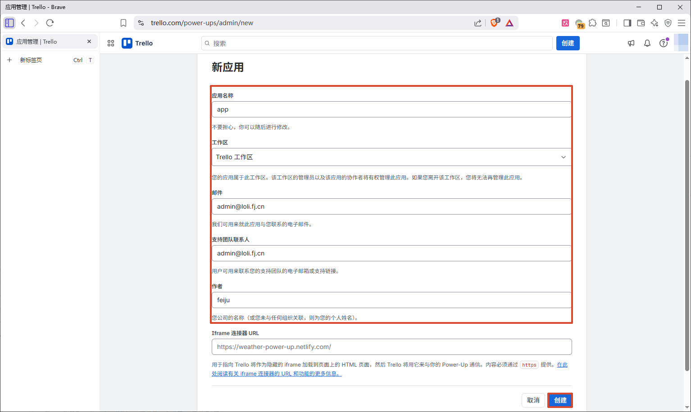Submit the form with bottom 创建 button

560,400
